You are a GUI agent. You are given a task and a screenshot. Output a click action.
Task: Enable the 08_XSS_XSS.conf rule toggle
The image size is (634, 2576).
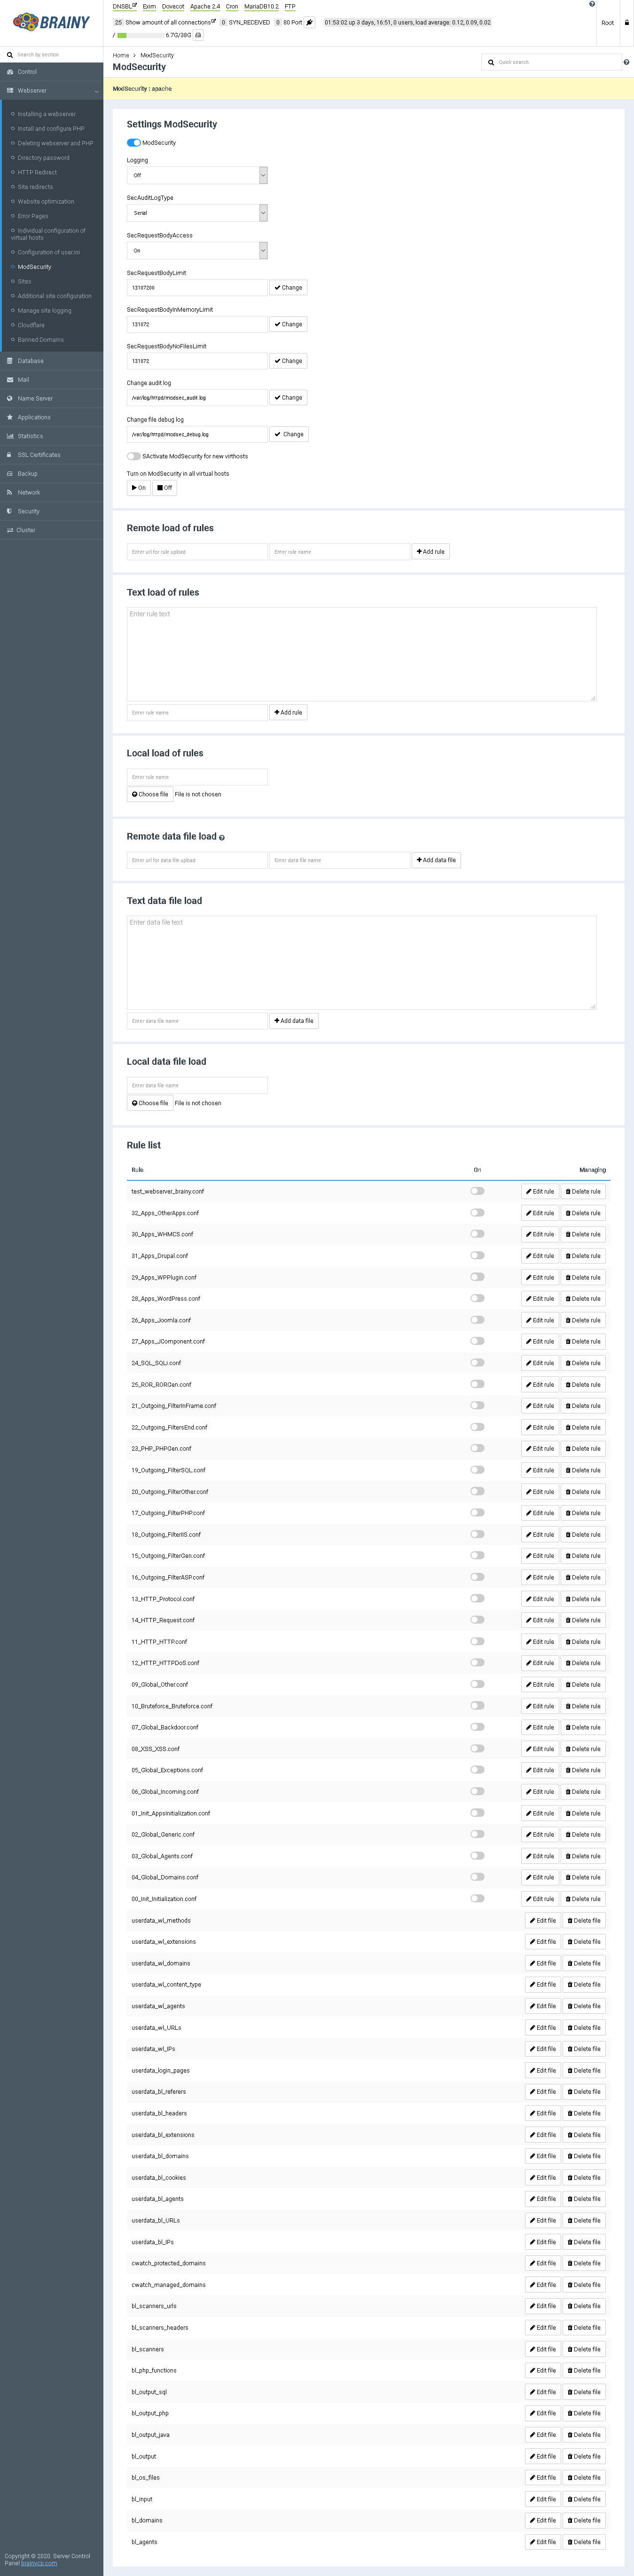tap(477, 1748)
